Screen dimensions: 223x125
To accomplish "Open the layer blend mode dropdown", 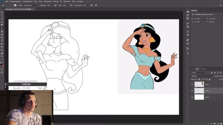I will coord(202,76).
